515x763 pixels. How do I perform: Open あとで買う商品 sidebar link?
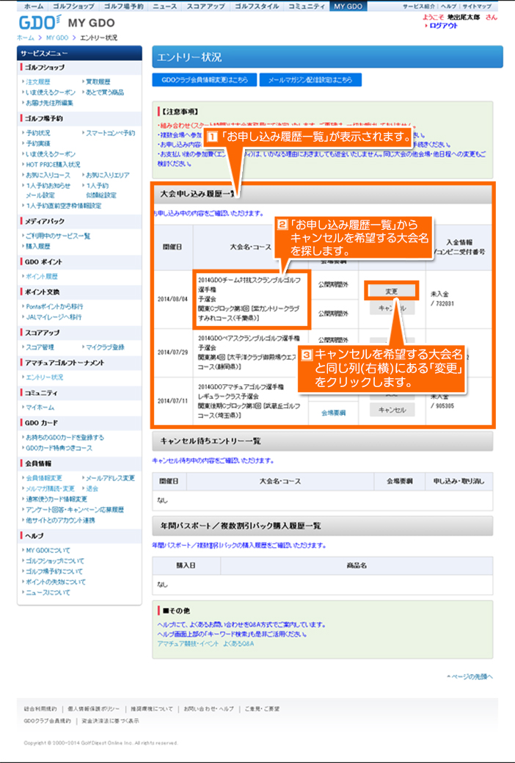click(x=105, y=92)
